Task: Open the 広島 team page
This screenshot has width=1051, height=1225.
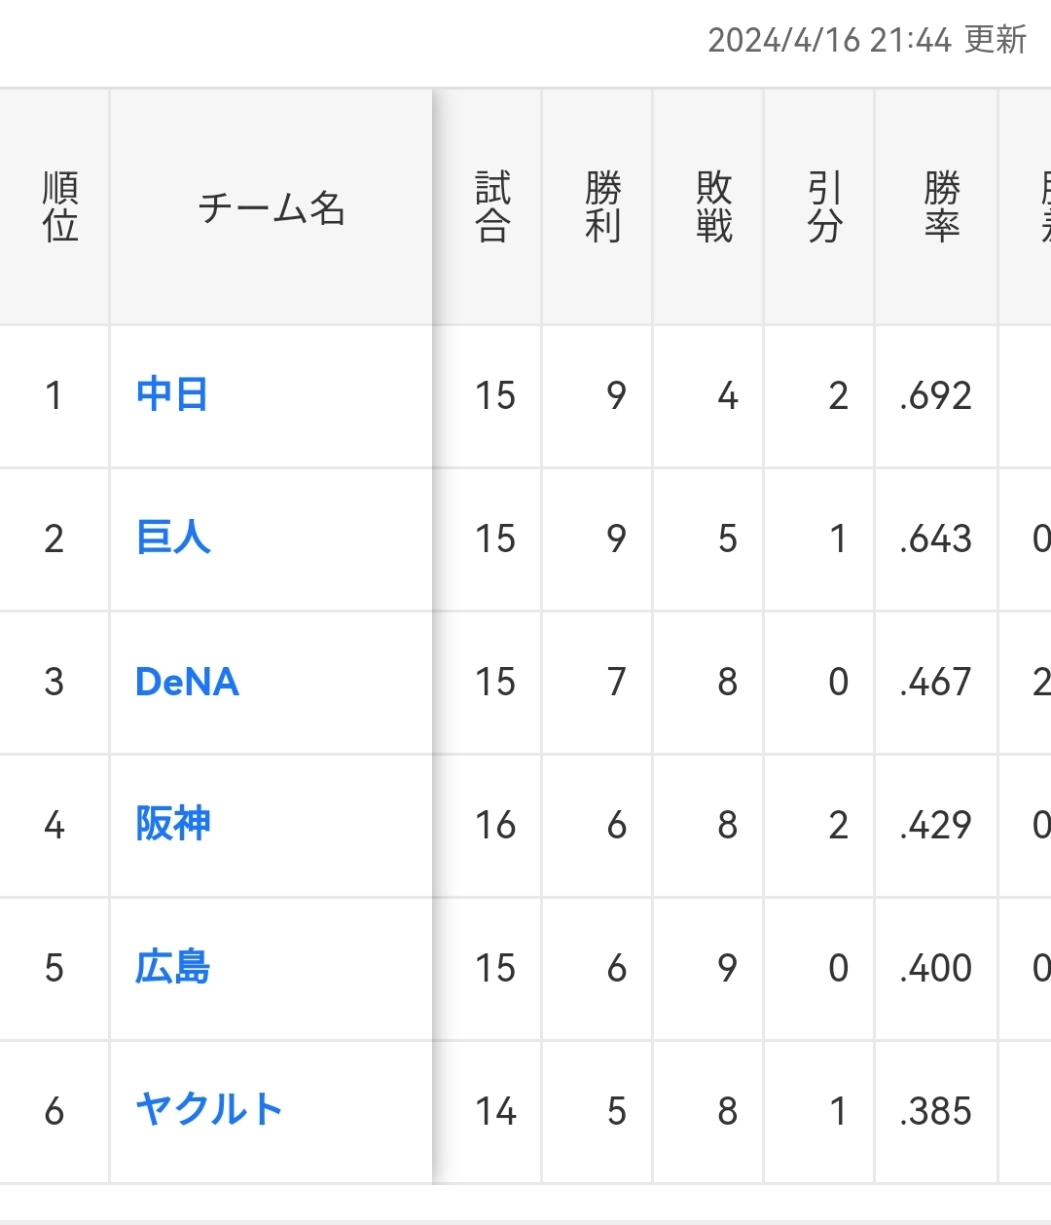Action: pos(172,968)
